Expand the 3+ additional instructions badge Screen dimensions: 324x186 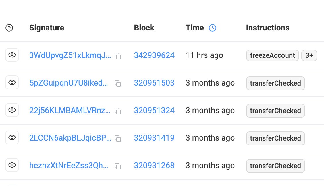pos(309,55)
